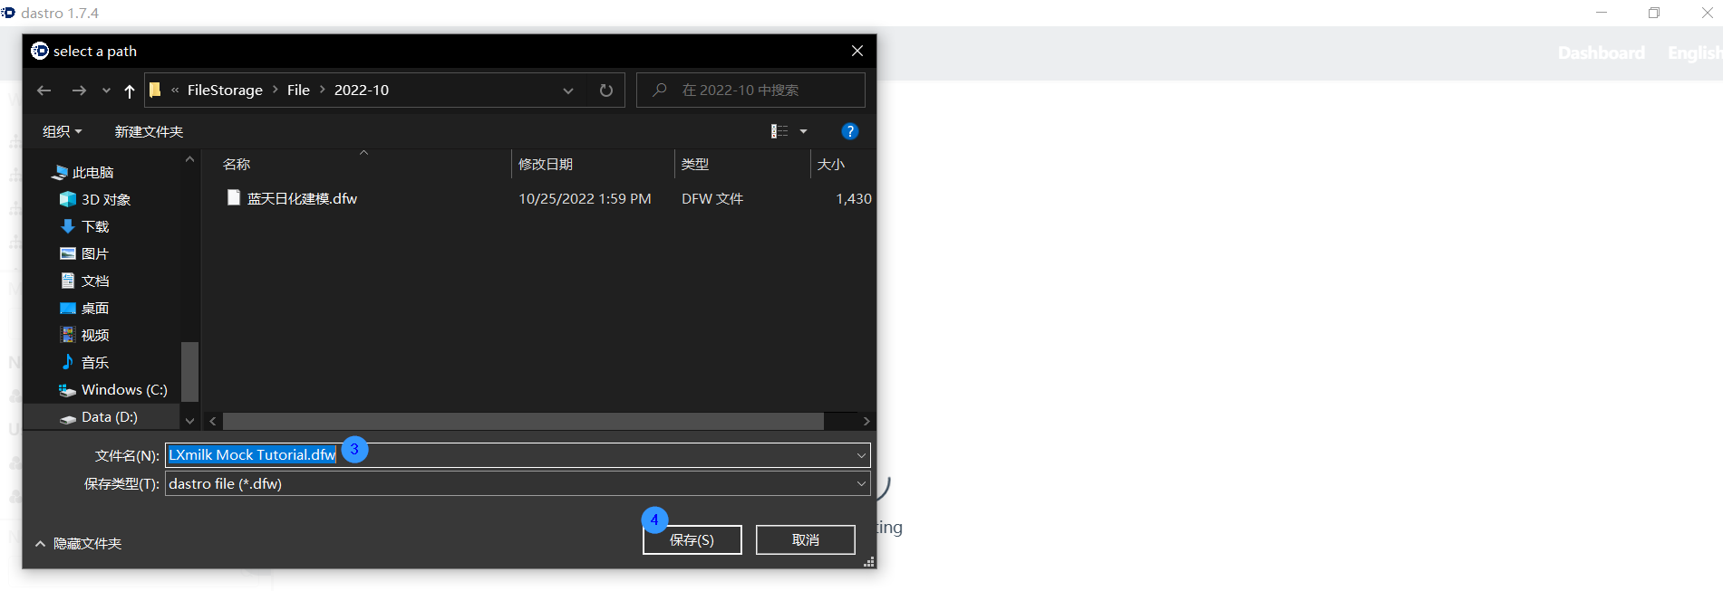Image resolution: width=1723 pixels, height=591 pixels.
Task: Refresh the 2022-10 folder listing
Action: coord(606,91)
